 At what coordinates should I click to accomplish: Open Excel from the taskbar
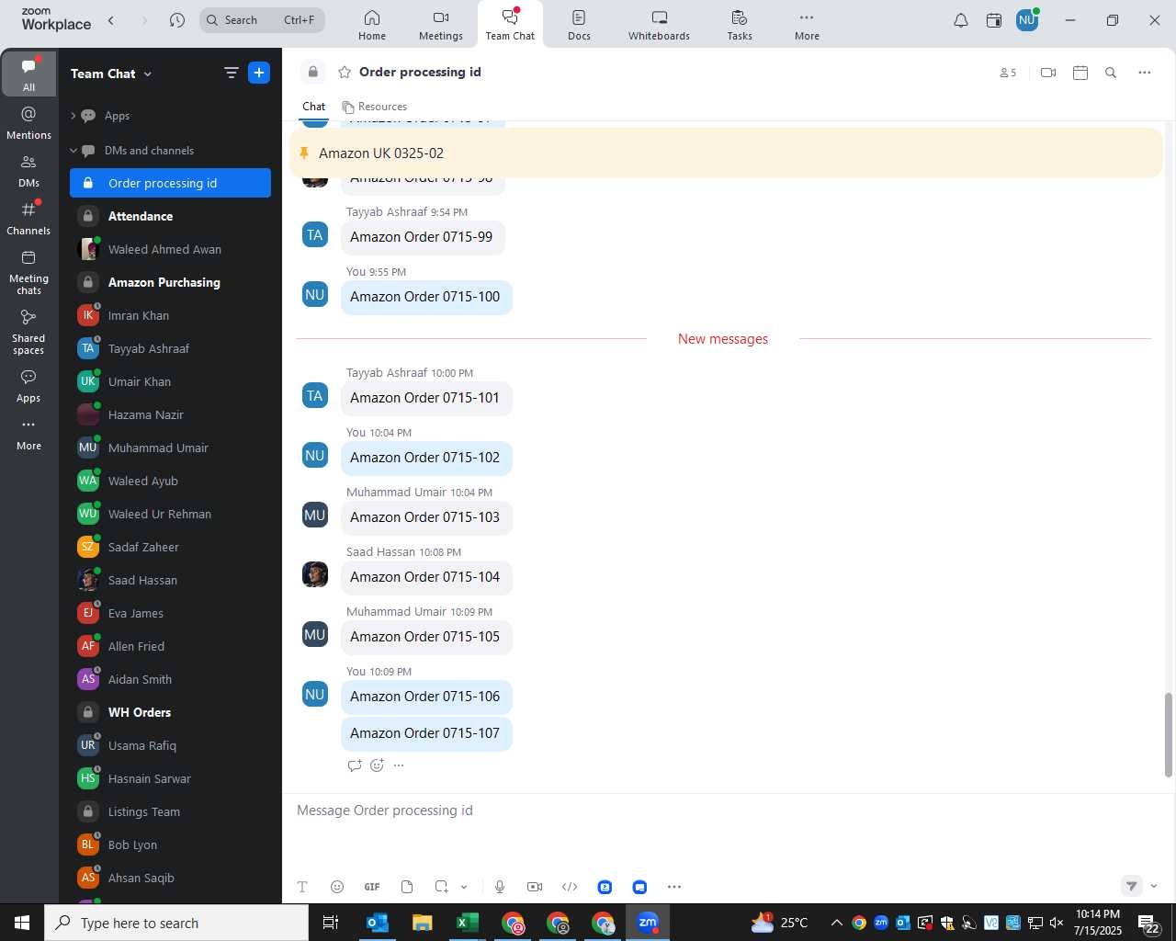(x=468, y=923)
